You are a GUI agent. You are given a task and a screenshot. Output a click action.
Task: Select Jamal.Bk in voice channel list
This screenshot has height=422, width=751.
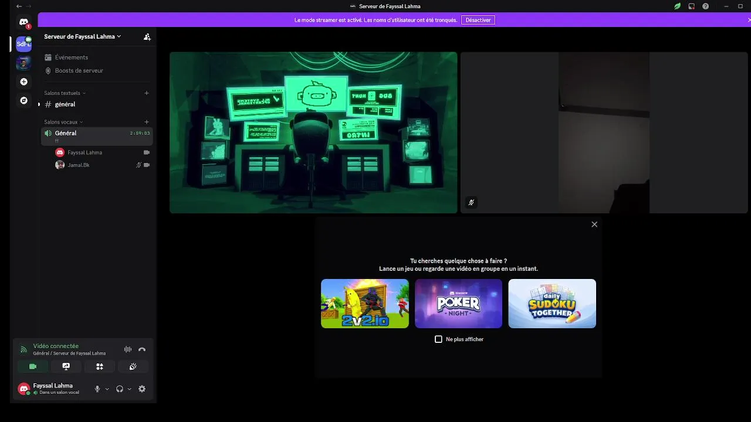[x=102, y=165]
